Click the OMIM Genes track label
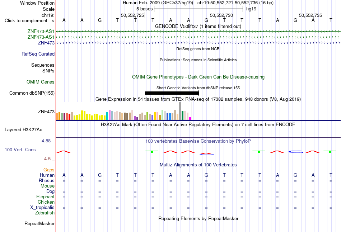The width and height of the screenshot is (341, 232). click(41, 82)
